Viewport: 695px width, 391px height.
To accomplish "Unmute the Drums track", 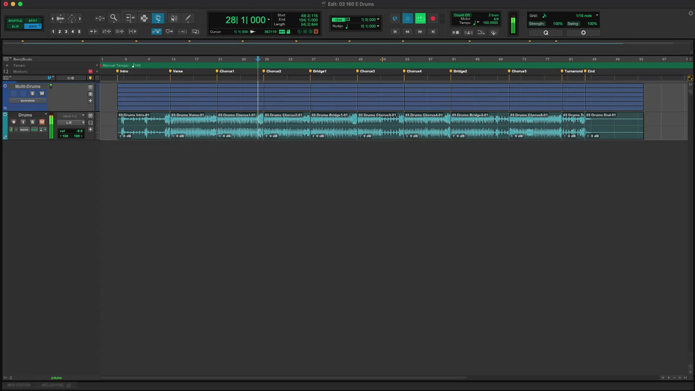I will tap(42, 122).
